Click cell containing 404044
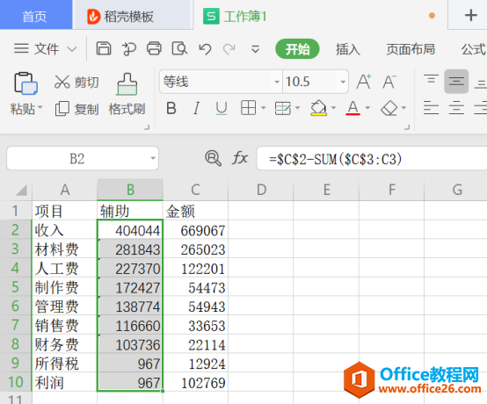Screen dimensions: 487x404 point(130,230)
